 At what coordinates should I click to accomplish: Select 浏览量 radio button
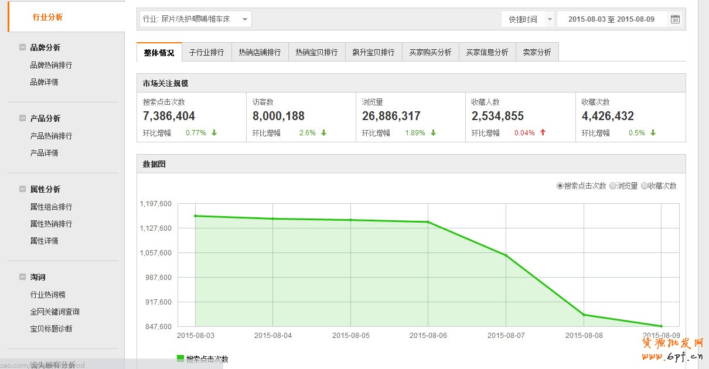coord(613,186)
